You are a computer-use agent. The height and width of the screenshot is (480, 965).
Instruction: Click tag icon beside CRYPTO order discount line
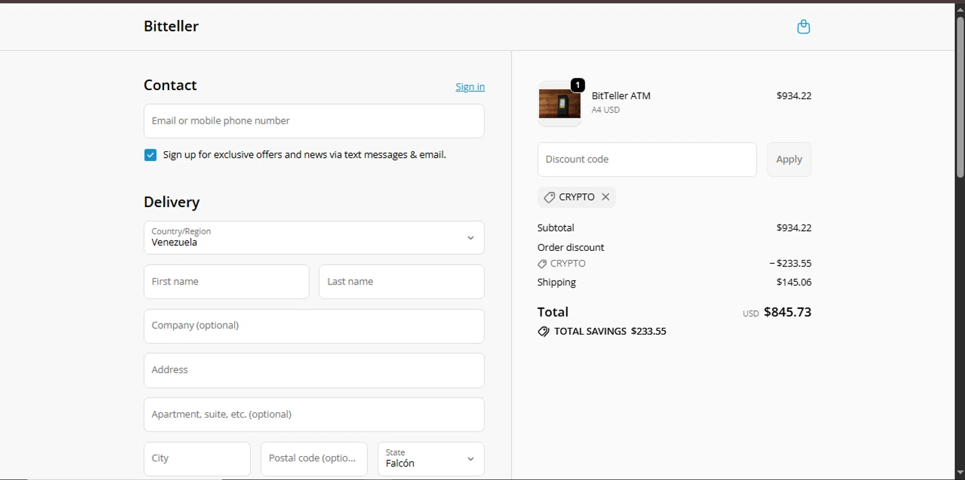542,264
